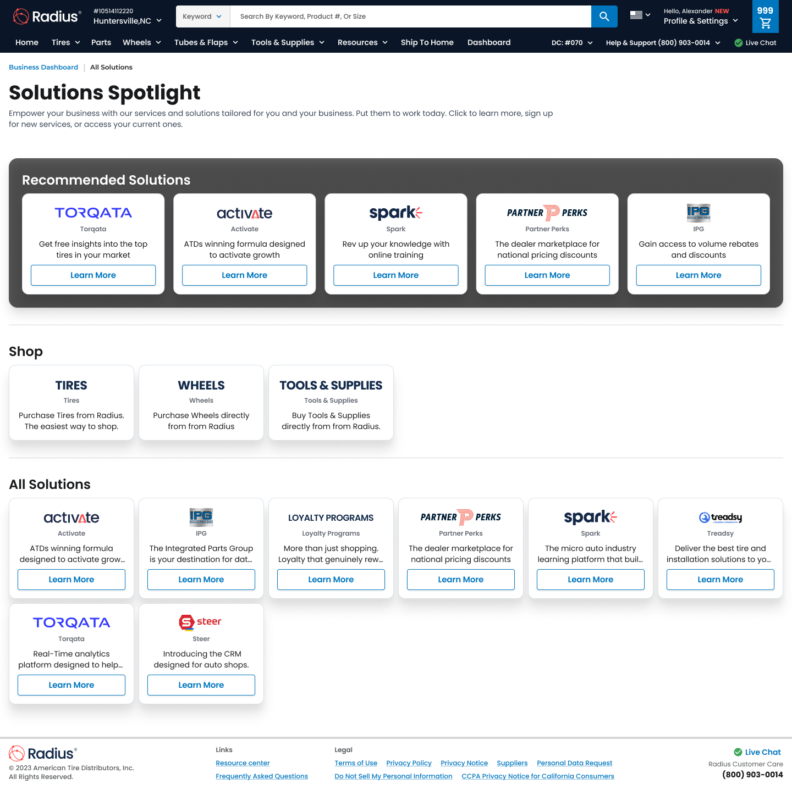The width and height of the screenshot is (792, 790).
Task: Open CCPA Privacy Notice for California Consumers
Action: coord(538,776)
